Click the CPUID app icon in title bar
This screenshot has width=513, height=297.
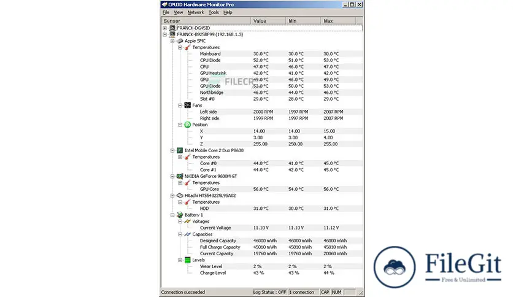click(164, 4)
